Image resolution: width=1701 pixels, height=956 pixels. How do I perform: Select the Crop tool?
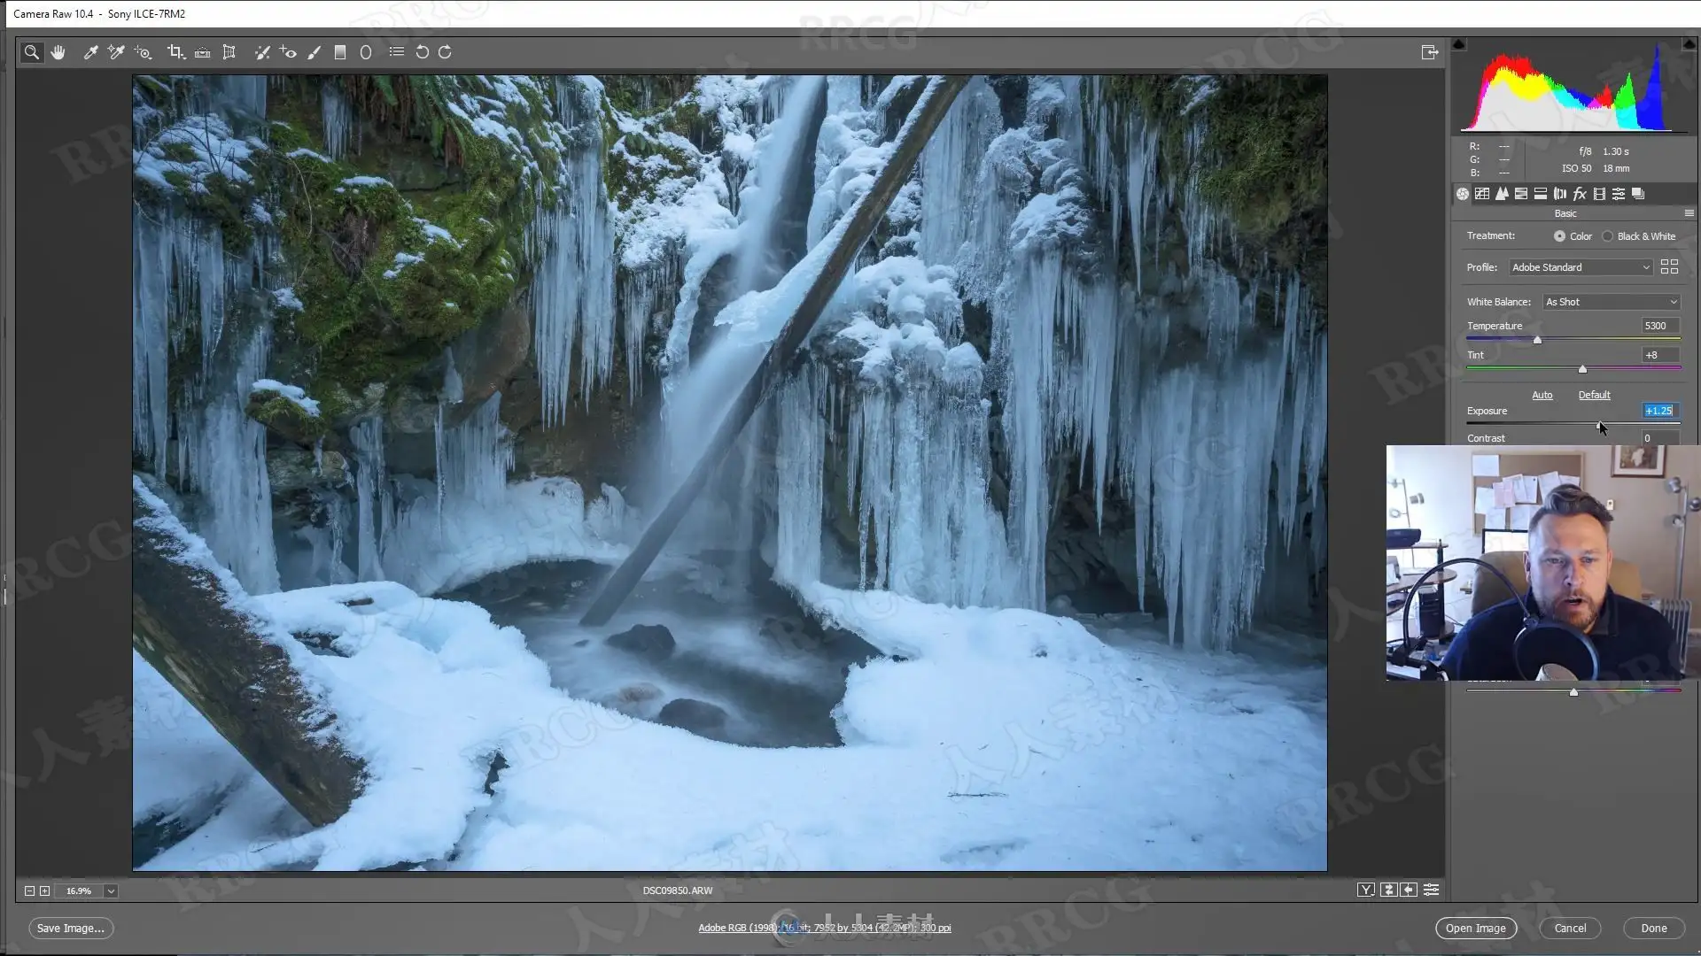[x=176, y=52]
